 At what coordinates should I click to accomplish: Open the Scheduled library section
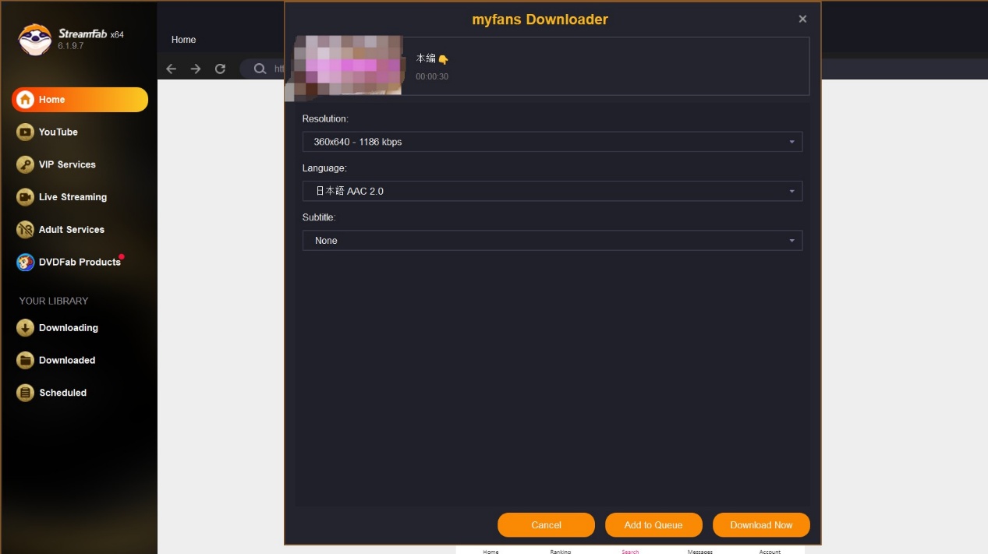click(x=51, y=393)
